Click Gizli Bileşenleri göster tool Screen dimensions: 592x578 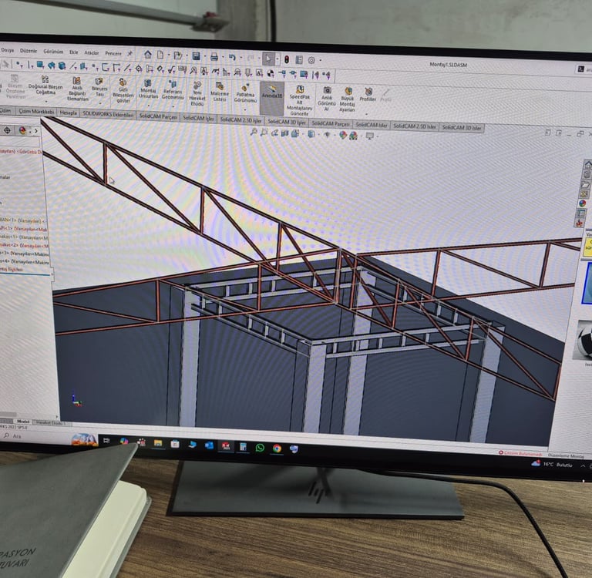pos(123,91)
